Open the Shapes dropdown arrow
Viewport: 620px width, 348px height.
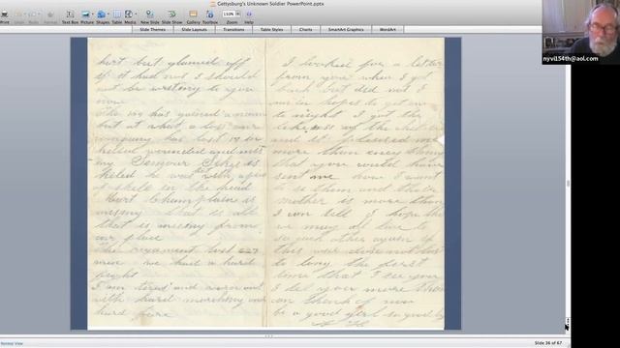108,14
